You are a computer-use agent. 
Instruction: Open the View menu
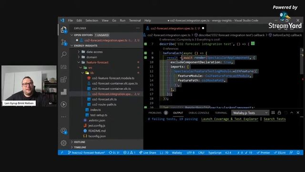point(105,20)
